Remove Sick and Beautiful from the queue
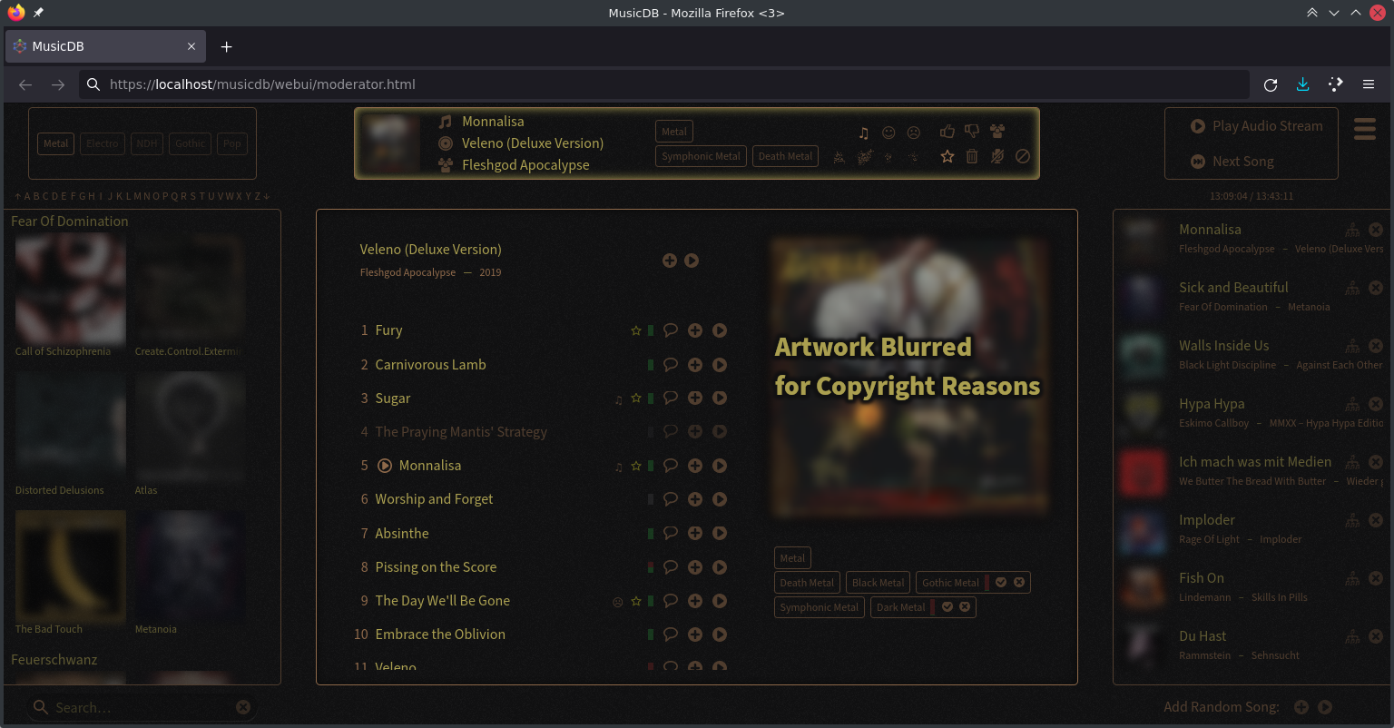 tap(1375, 288)
